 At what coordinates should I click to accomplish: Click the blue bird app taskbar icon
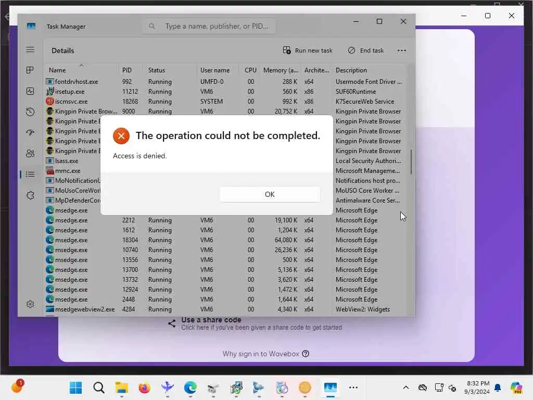click(x=167, y=387)
